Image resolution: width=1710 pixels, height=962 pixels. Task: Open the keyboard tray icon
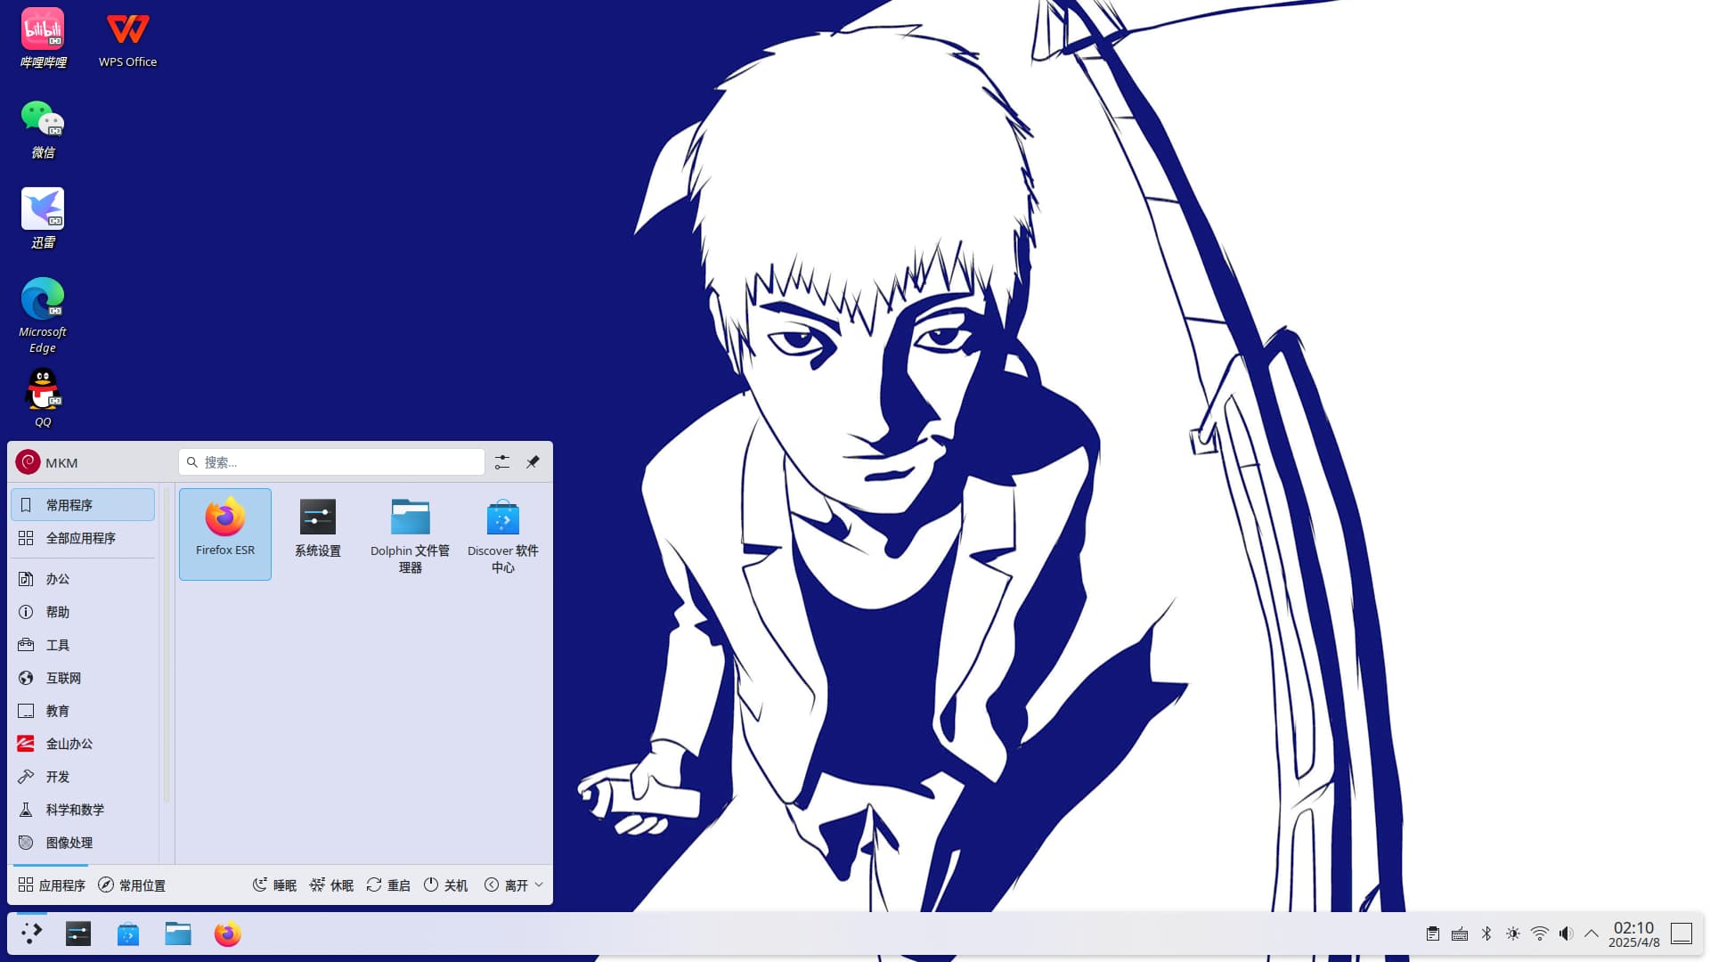1460,933
